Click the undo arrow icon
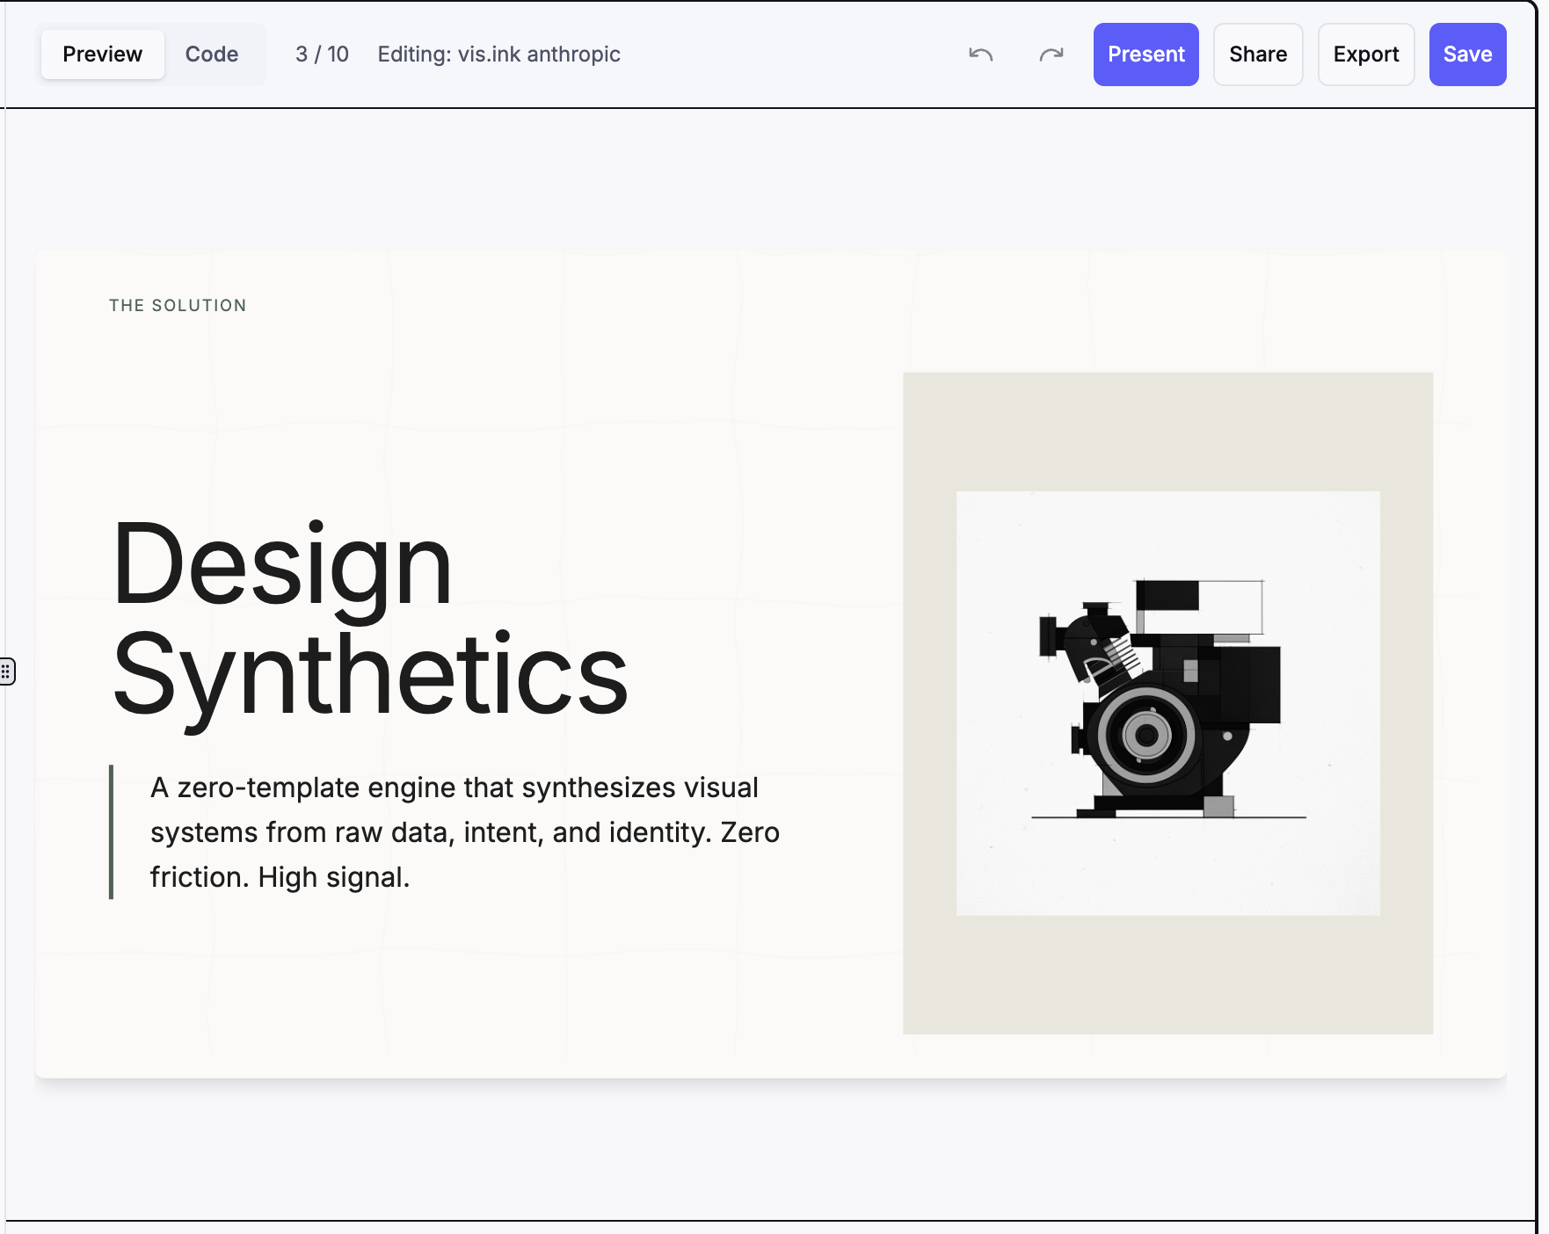 980,54
